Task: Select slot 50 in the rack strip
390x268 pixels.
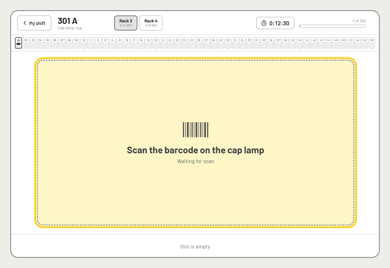Action: point(372,43)
